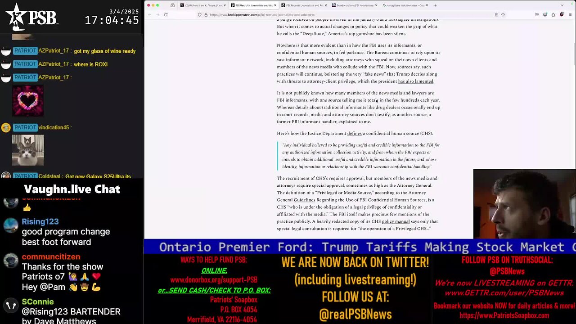Click the kenklippenstein.com URL address field
Image resolution: width=576 pixels, height=324 pixels.
click(351, 14)
